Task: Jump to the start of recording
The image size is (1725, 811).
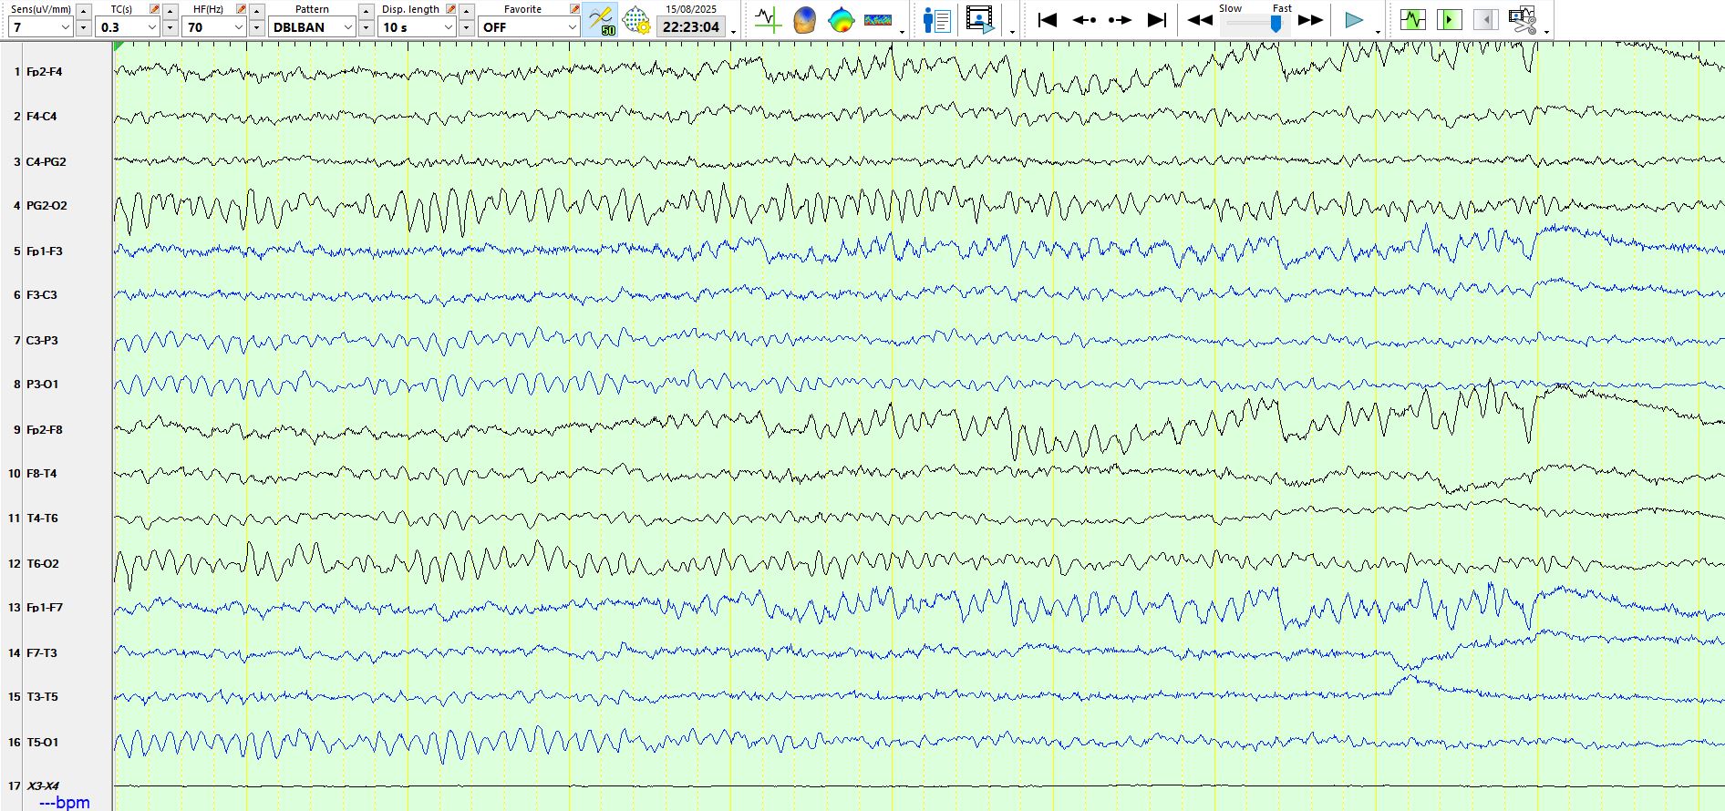Action: (x=1048, y=19)
